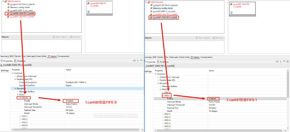Click g_canfd1 module icon in left panel tree
This screenshot has height=132, width=290.
point(8,17)
